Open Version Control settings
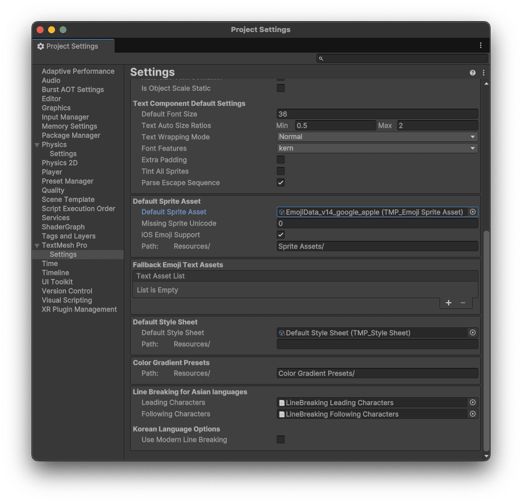522x503 pixels. (x=67, y=291)
